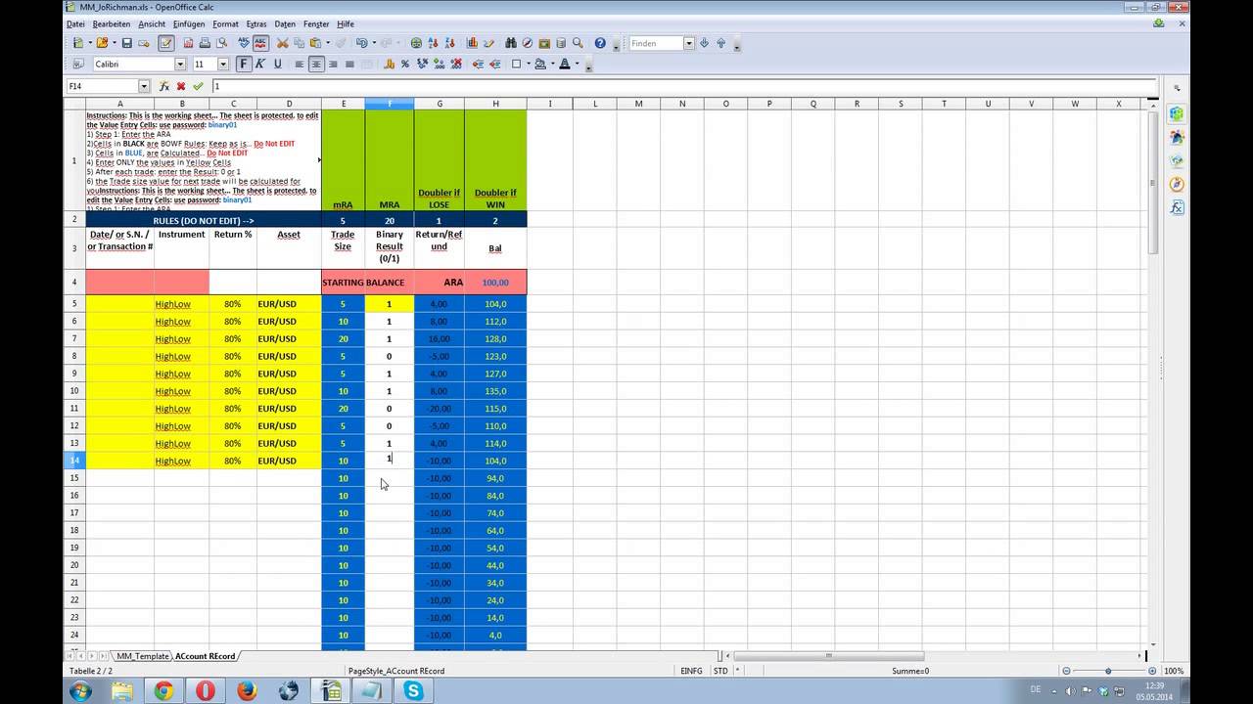
Task: Click the Undo arrow icon
Action: click(361, 43)
